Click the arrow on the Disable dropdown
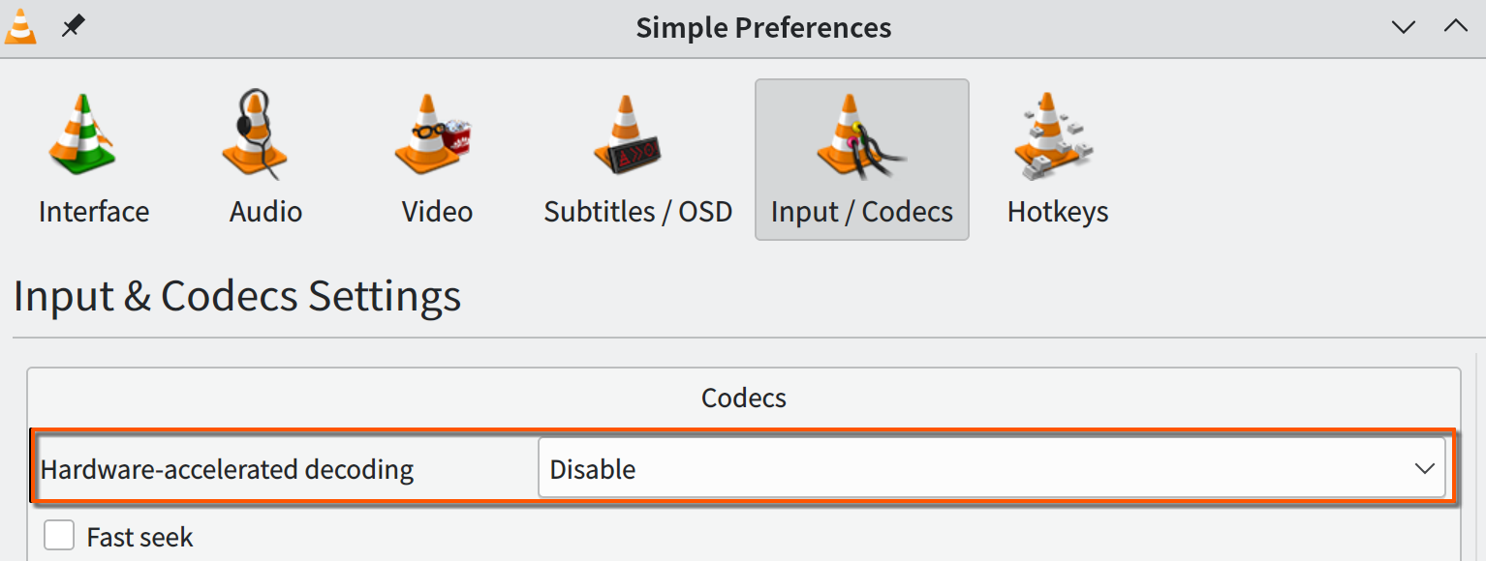Viewport: 1486px width, 561px height. [x=1424, y=469]
